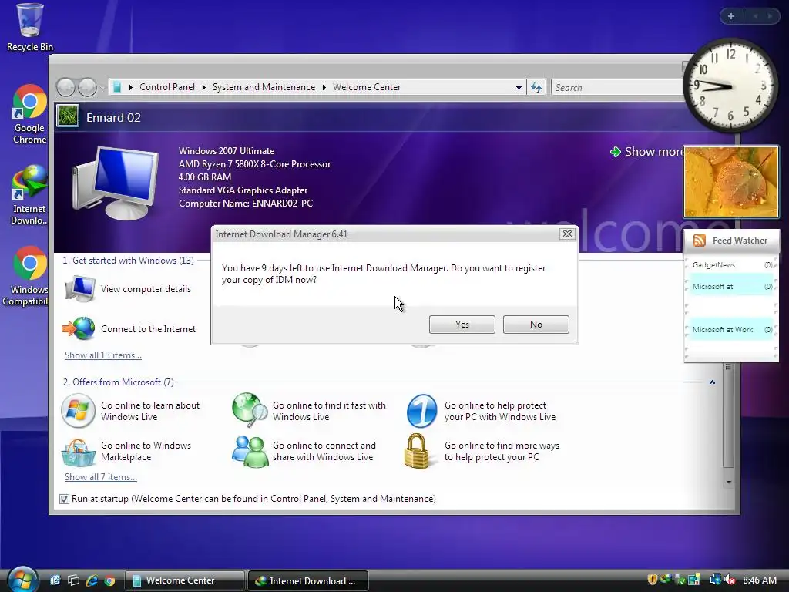
Task: Open the Google Chrome desktop shortcut
Action: click(29, 115)
